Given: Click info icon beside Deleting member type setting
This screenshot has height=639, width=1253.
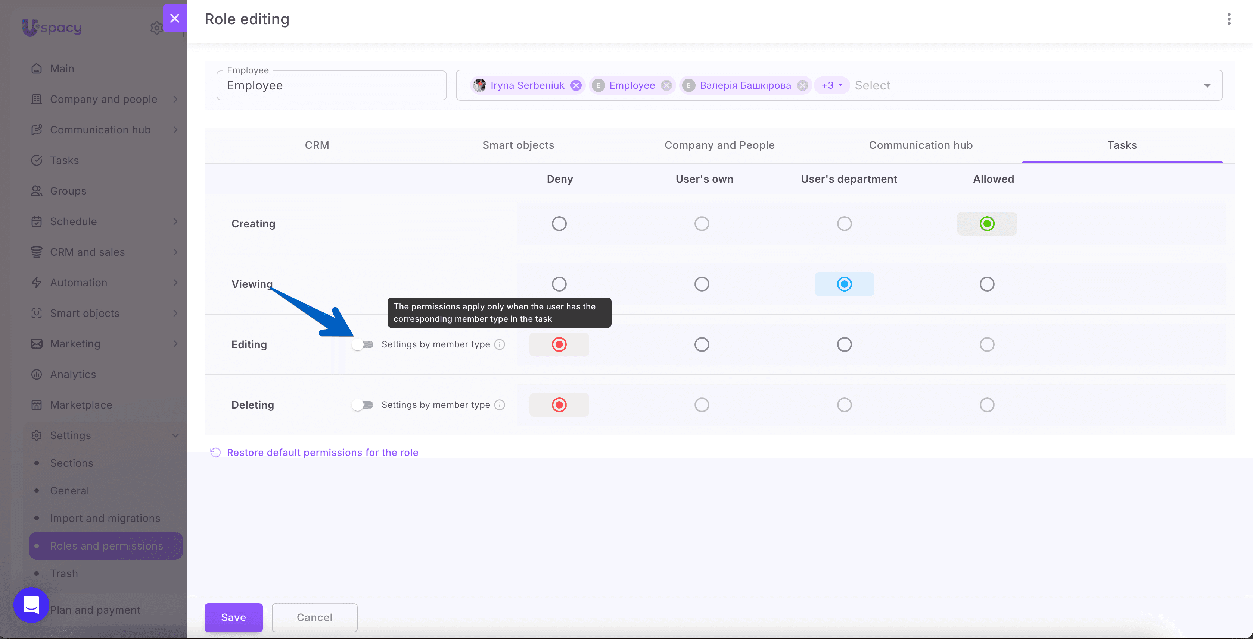Looking at the screenshot, I should 500,405.
